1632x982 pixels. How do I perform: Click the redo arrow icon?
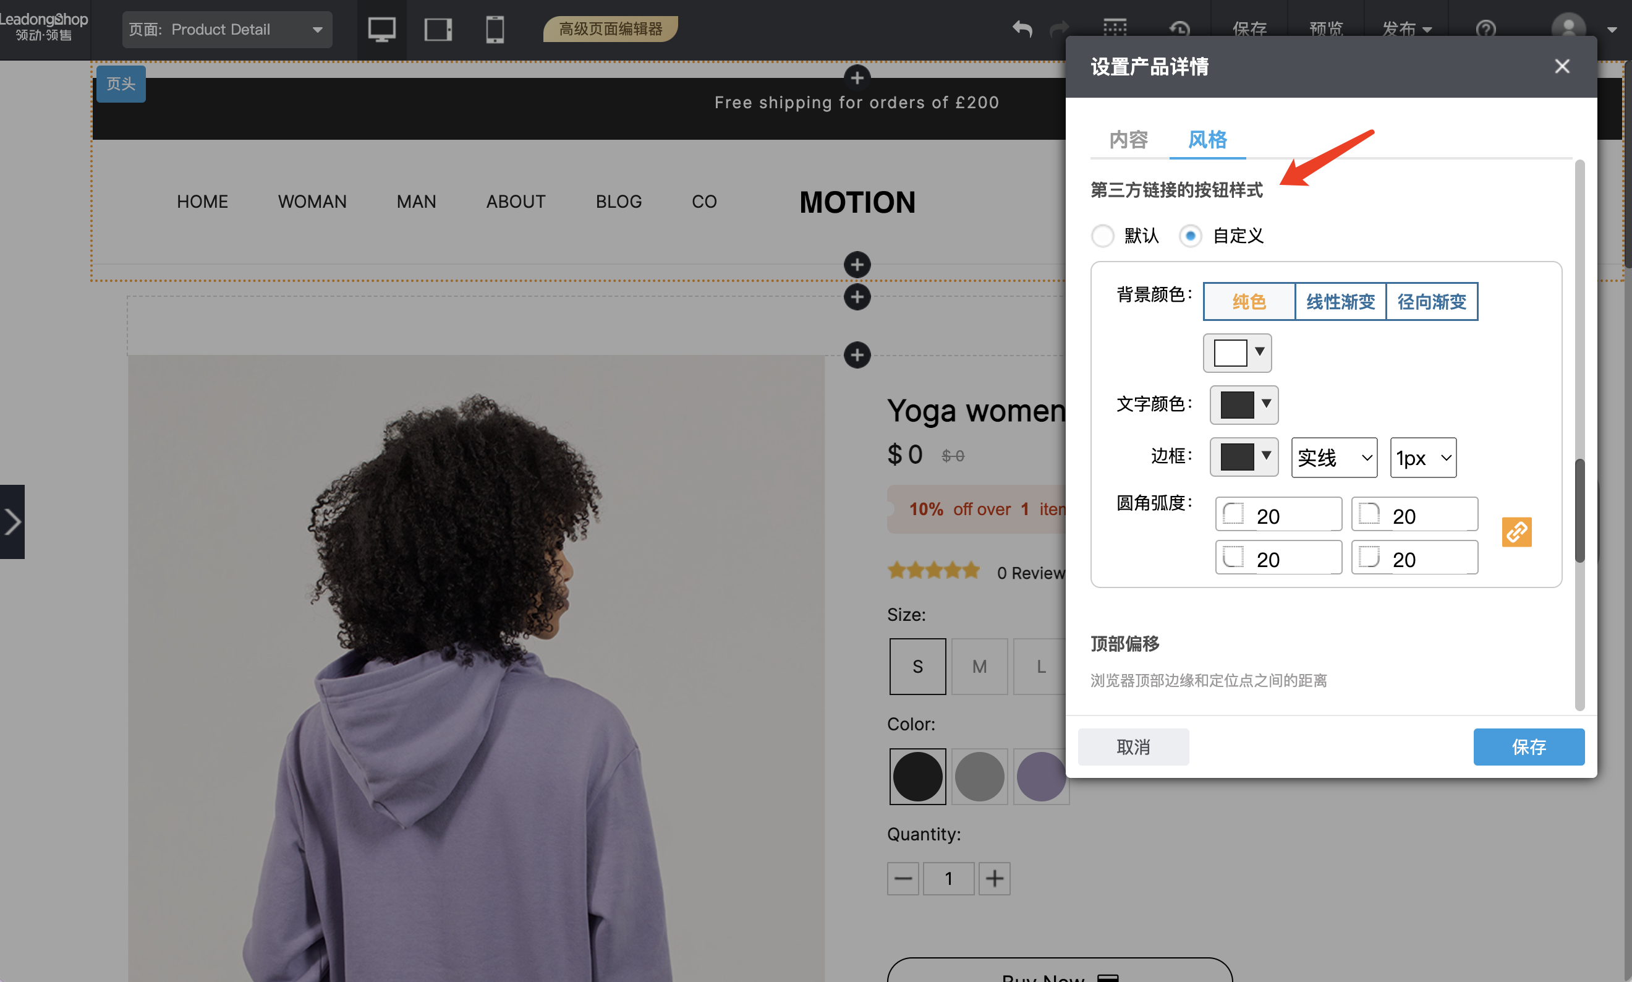click(1058, 29)
